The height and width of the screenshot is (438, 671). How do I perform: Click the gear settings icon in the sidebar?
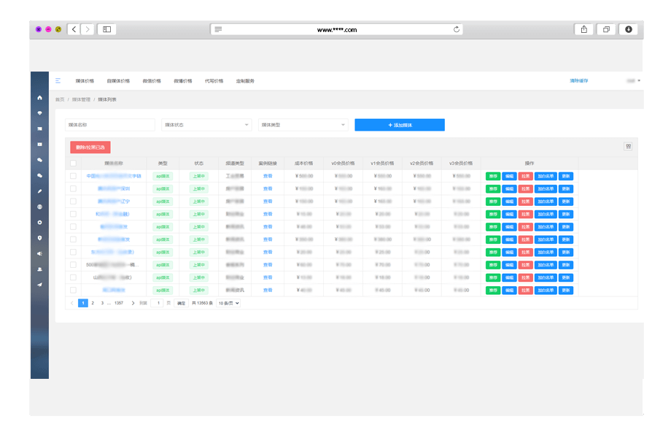pyautogui.click(x=39, y=222)
